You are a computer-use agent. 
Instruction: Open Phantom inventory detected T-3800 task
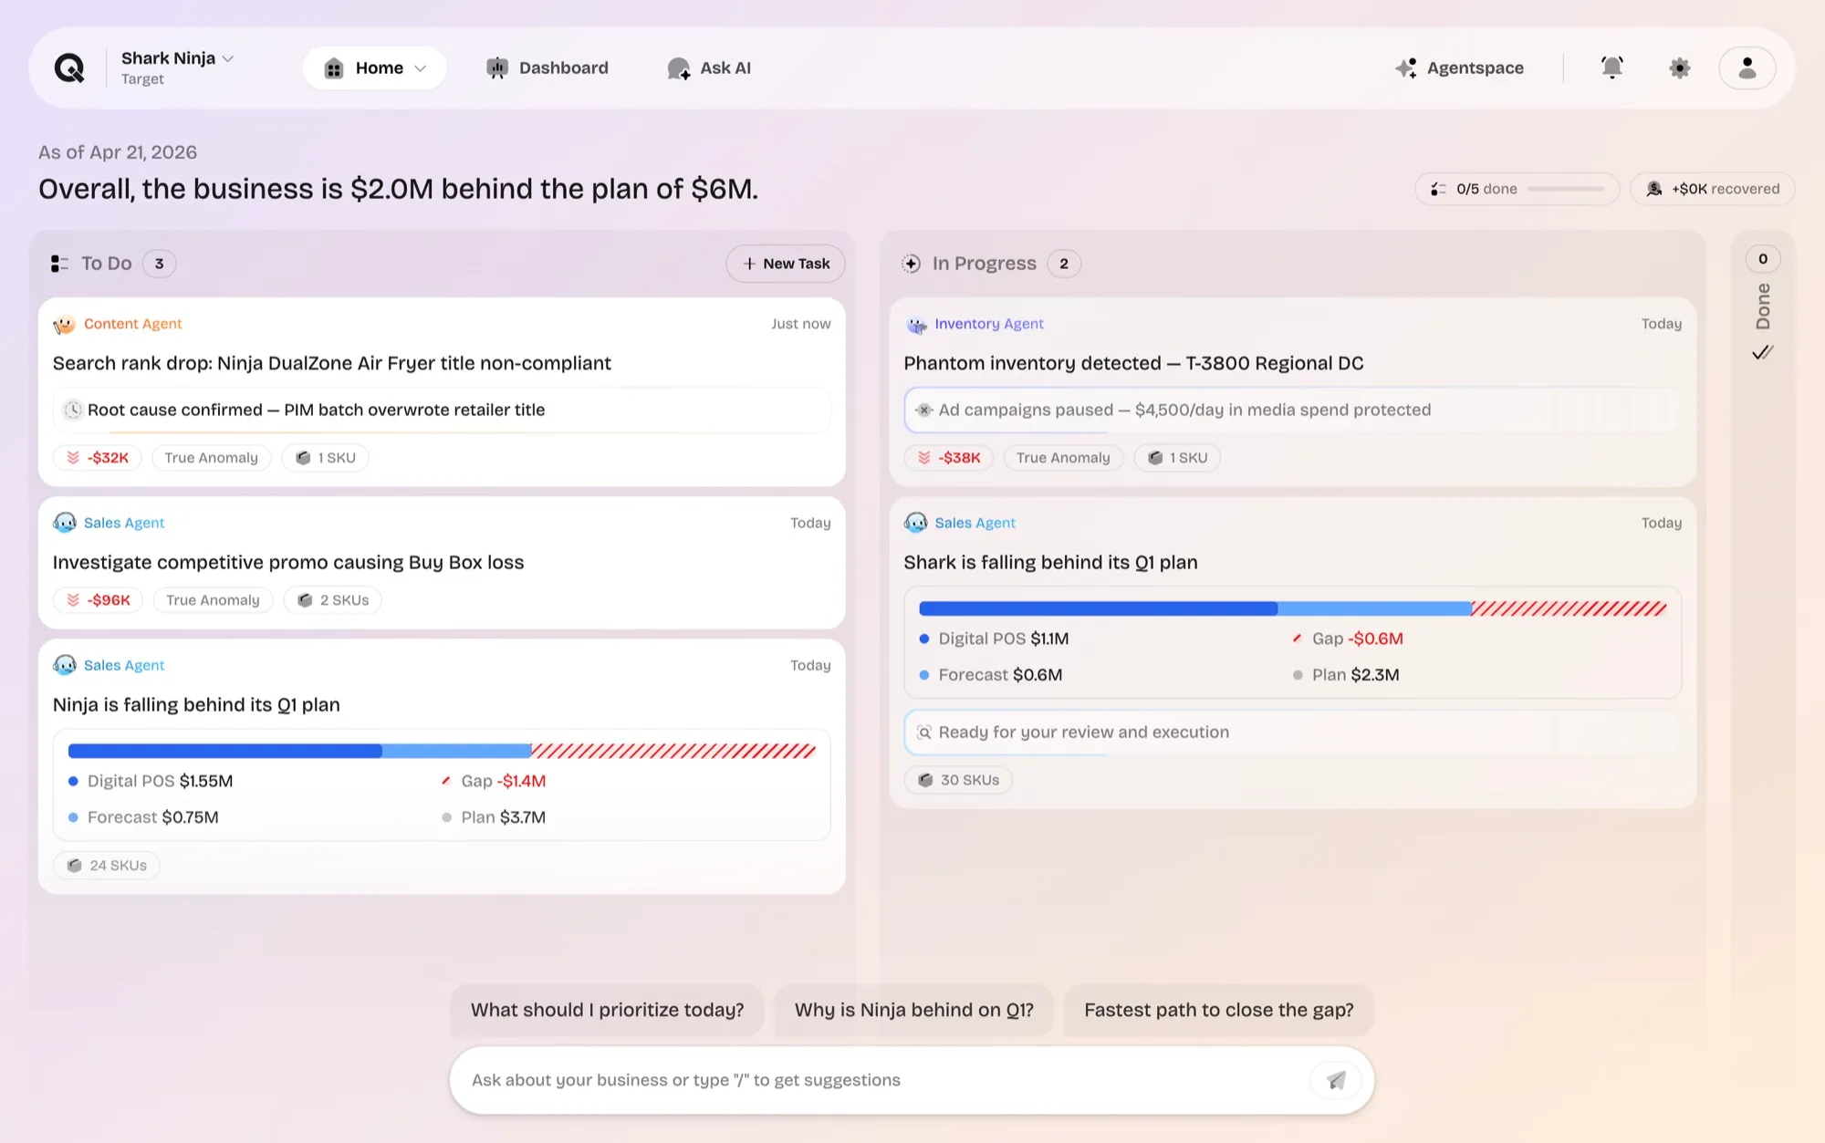coord(1133,363)
